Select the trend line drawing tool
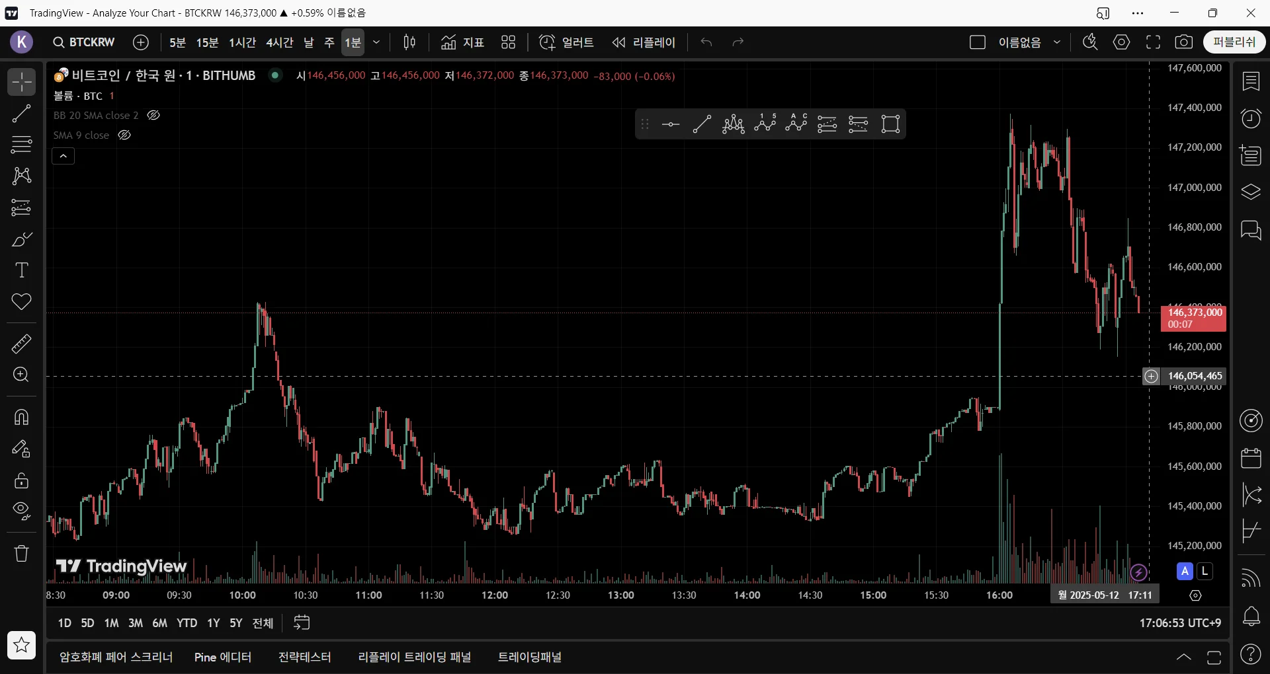1270x674 pixels. [22, 114]
